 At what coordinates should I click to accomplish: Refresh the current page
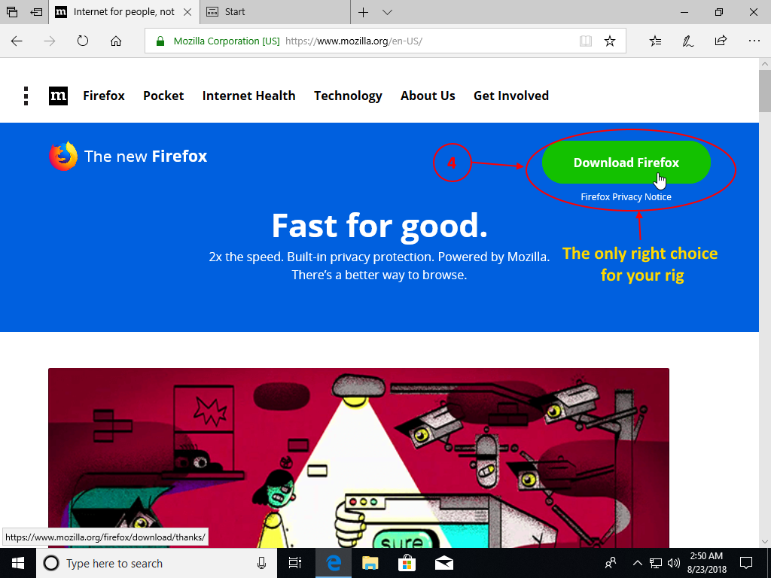tap(83, 41)
